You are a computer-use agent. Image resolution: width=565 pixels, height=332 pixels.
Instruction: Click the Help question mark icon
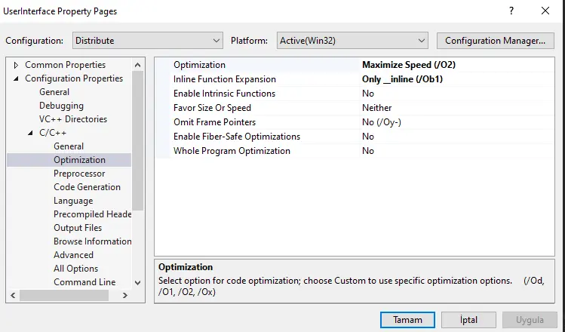[x=511, y=11]
